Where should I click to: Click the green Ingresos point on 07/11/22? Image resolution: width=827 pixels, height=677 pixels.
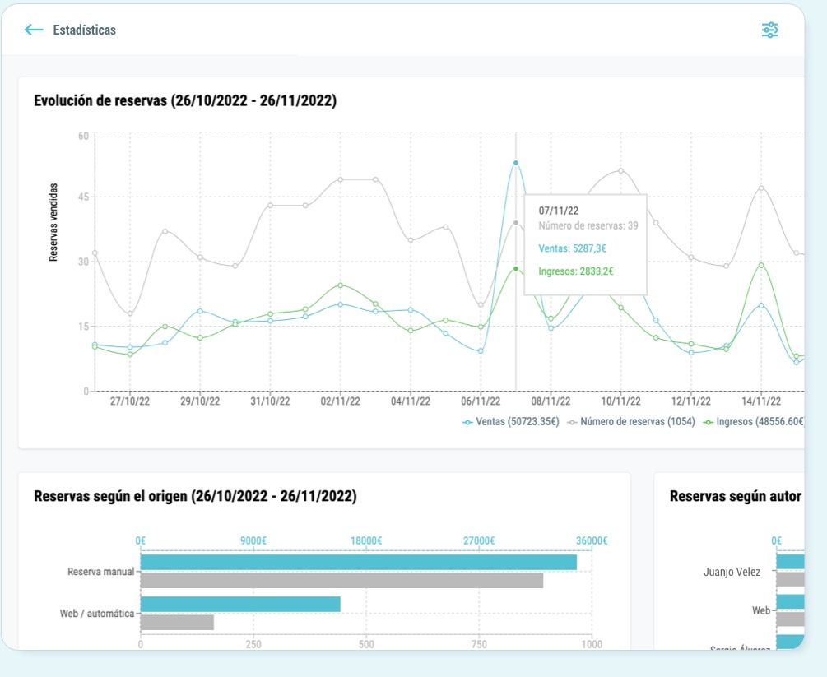point(516,269)
